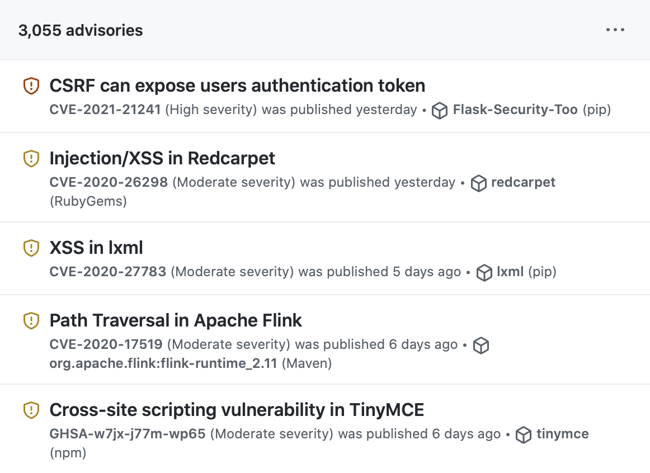Click the shield icon next to XSS in lxml
650x473 pixels.
31,248
